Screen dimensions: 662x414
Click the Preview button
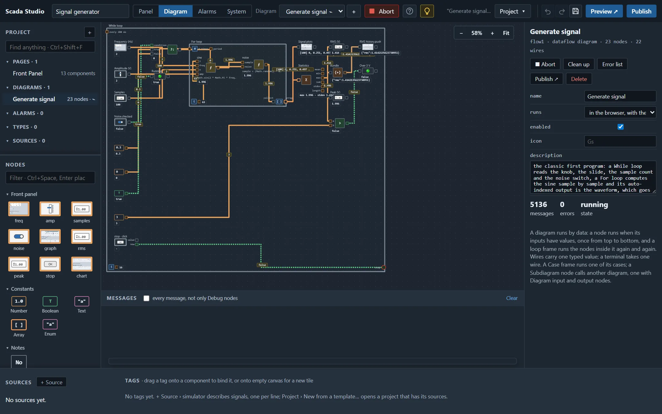click(x=604, y=11)
